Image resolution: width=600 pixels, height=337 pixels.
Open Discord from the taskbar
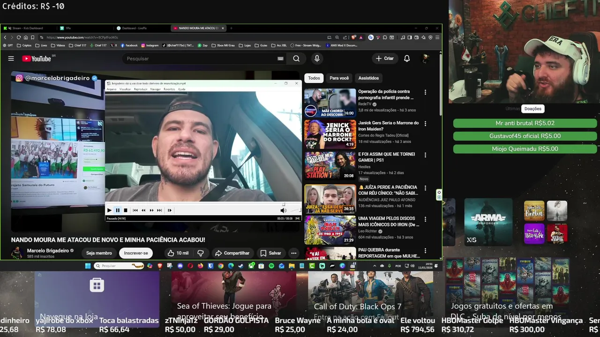pos(180,266)
